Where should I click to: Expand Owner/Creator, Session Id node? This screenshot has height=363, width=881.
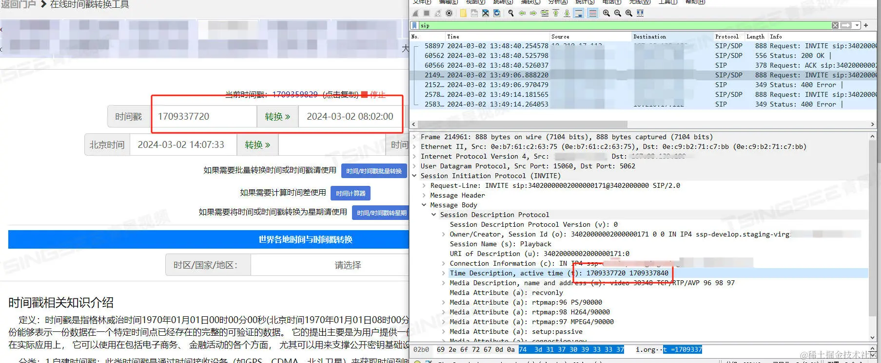tap(444, 235)
